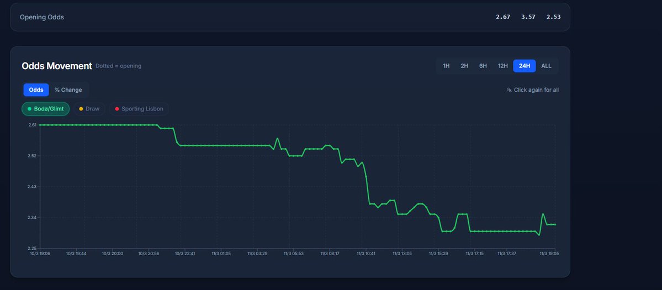Click x-axis label 11/3 01:05

click(x=221, y=254)
